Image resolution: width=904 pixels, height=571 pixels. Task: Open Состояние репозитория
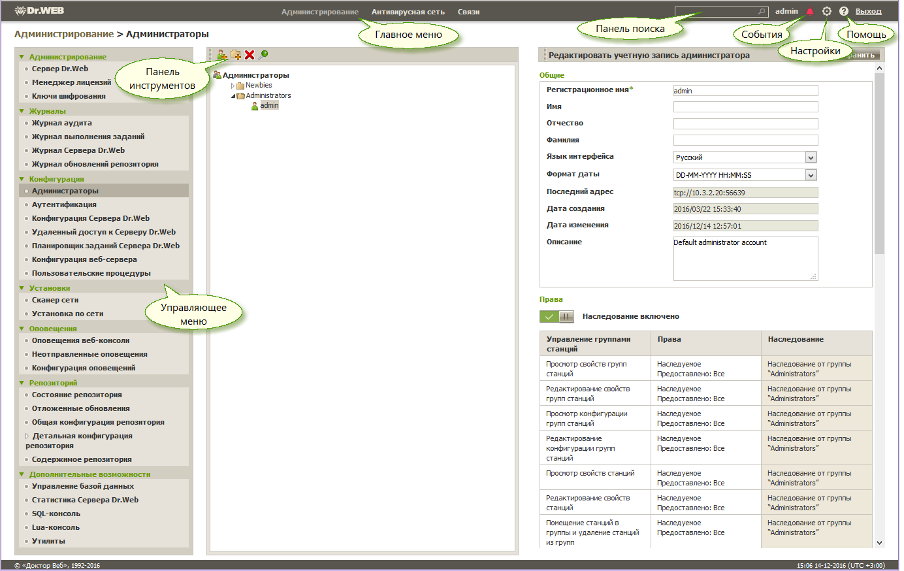point(77,395)
